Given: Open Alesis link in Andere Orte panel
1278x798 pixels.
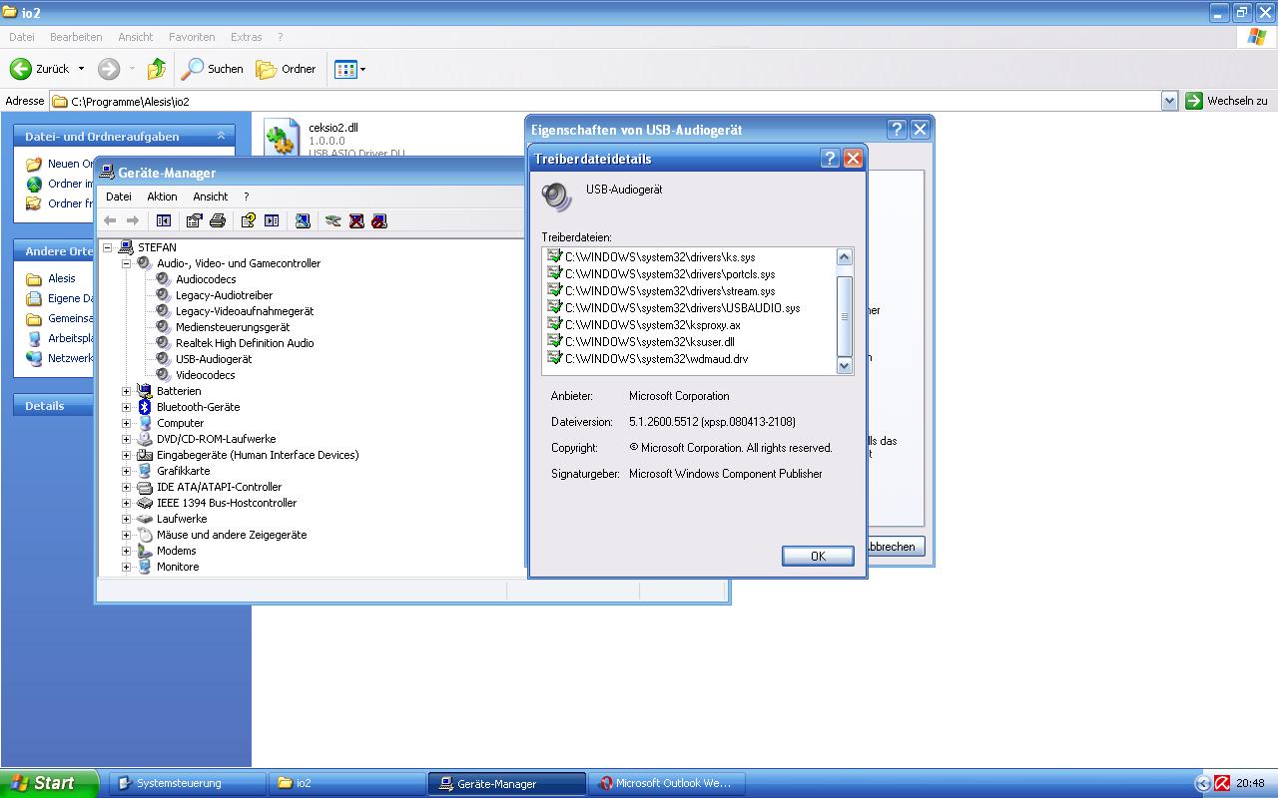Looking at the screenshot, I should (62, 278).
